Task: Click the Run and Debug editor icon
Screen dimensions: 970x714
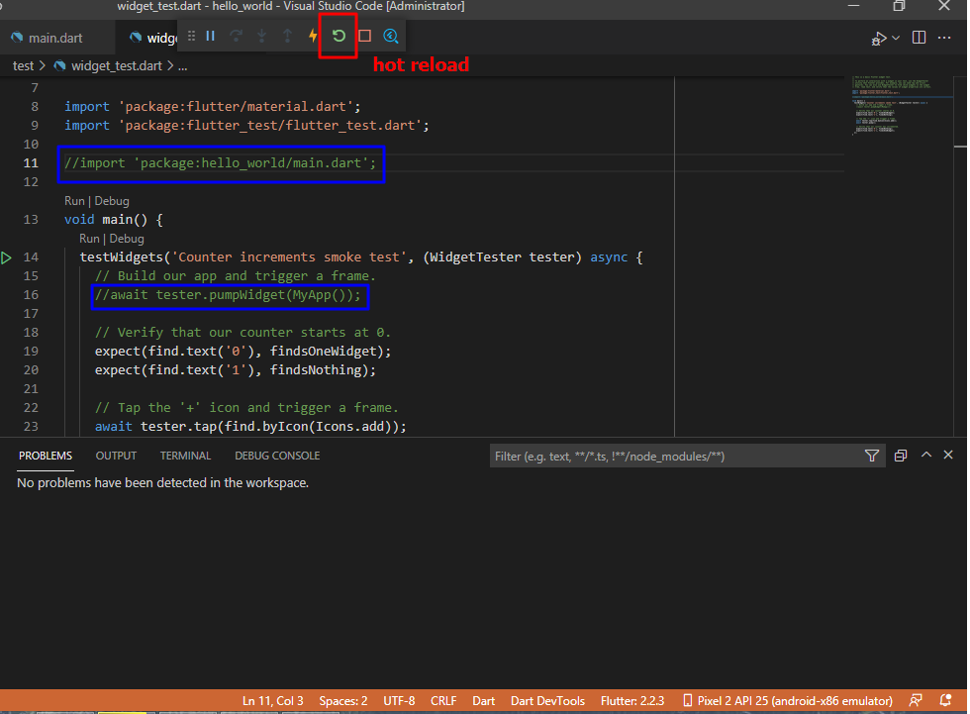Action: (879, 39)
